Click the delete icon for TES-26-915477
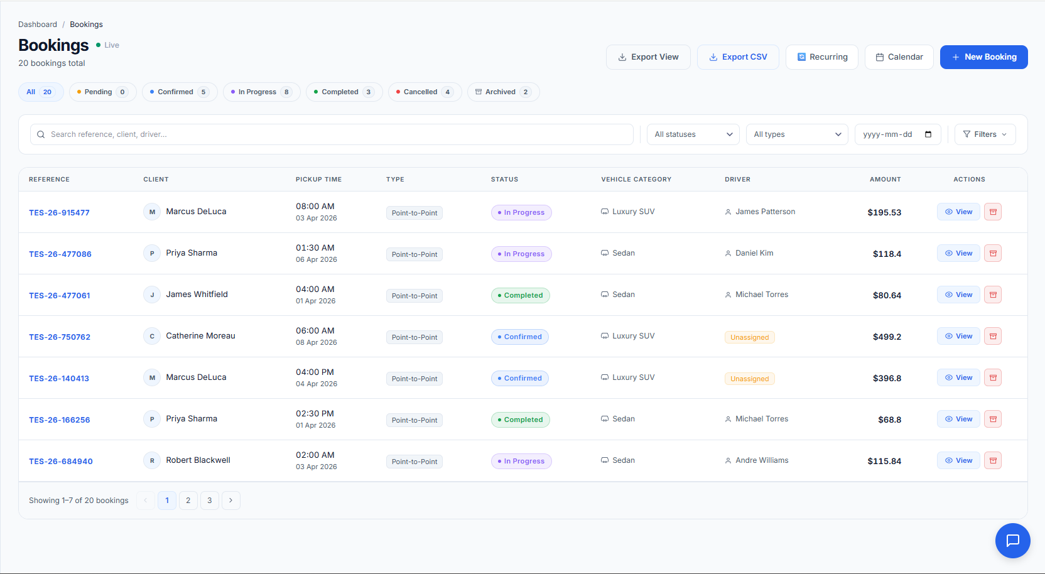The image size is (1045, 574). [x=993, y=212]
